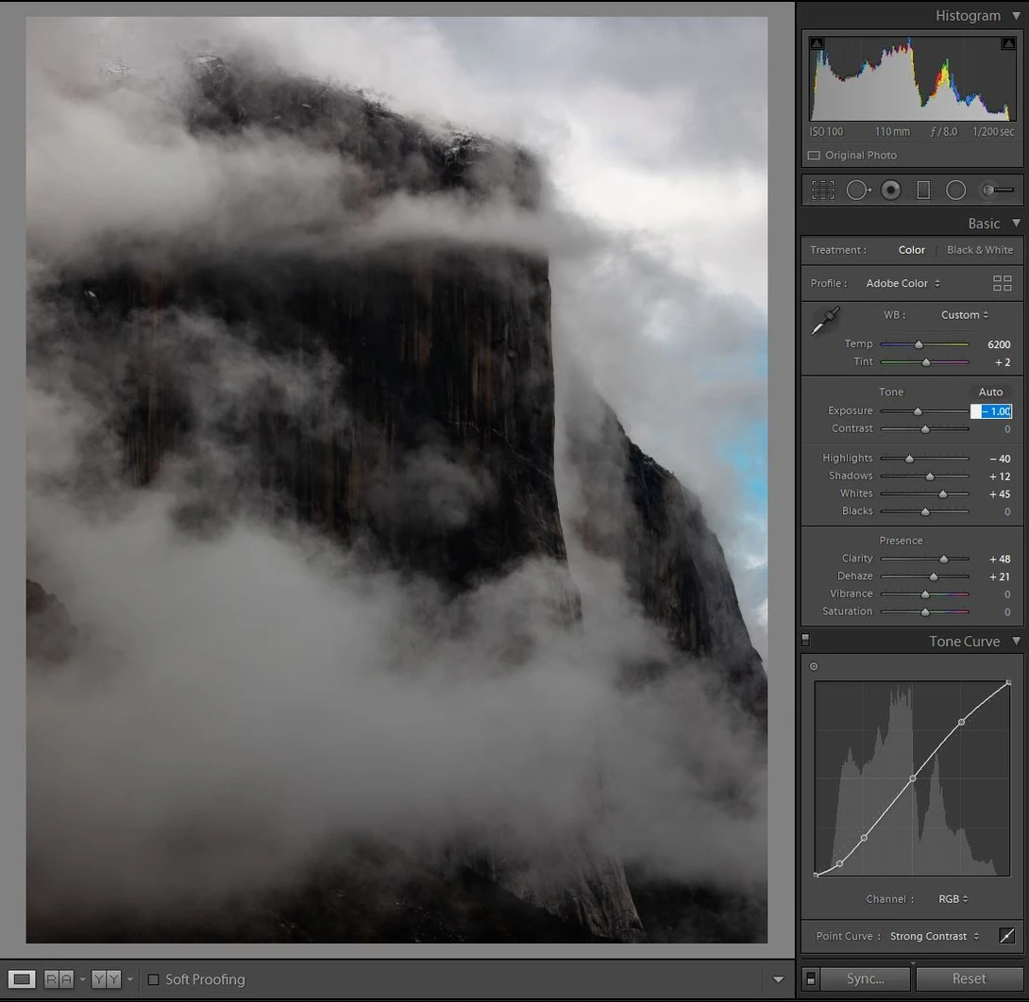The height and width of the screenshot is (1002, 1029).
Task: Check the Original Photo box
Action: (814, 156)
